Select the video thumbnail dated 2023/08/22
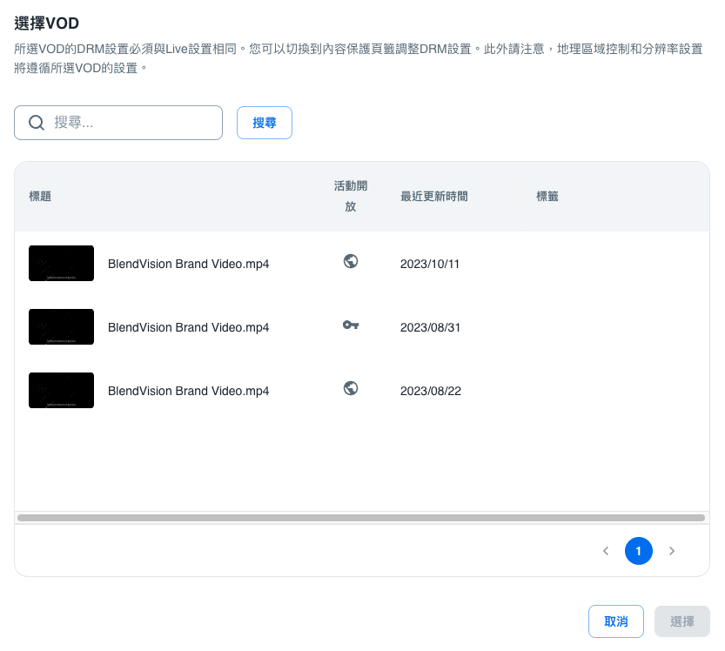 click(61, 390)
